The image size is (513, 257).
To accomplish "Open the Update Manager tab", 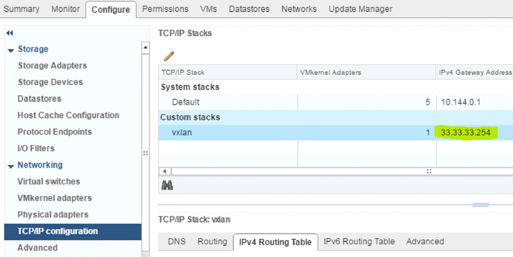I will [360, 9].
